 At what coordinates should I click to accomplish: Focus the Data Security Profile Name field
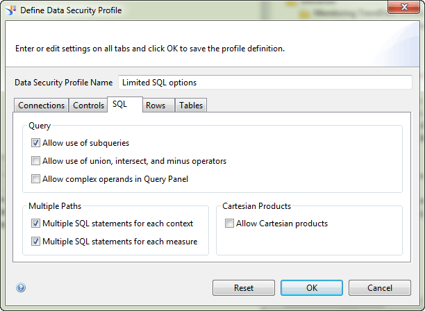pyautogui.click(x=265, y=82)
